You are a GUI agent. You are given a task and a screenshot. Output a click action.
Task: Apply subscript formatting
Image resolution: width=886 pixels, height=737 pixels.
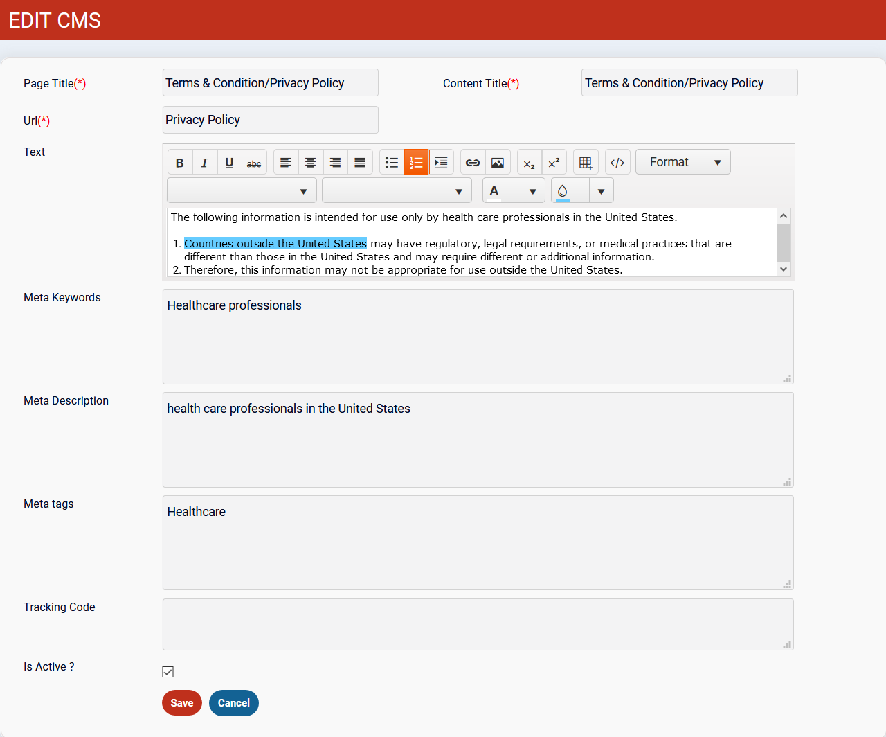click(530, 162)
